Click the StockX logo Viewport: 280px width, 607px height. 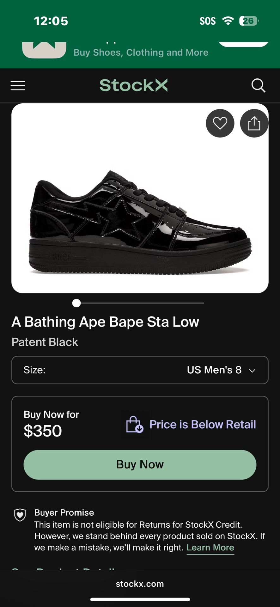134,85
